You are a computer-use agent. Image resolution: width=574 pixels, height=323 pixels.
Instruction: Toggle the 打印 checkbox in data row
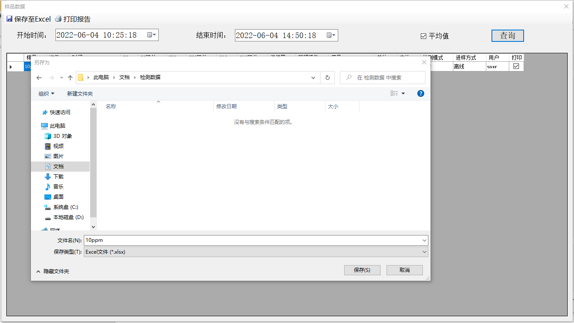coord(516,66)
